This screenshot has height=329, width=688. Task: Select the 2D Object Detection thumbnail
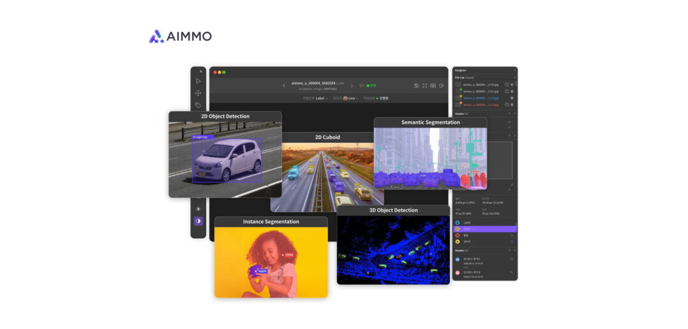(225, 154)
